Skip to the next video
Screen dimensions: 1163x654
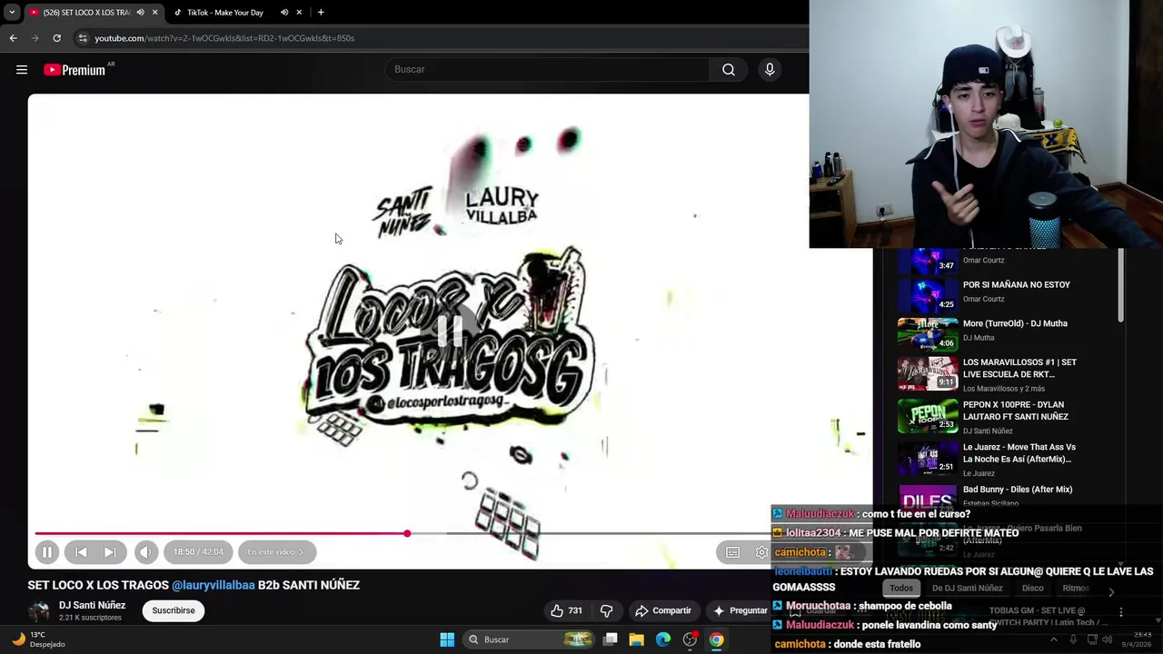[x=110, y=551]
